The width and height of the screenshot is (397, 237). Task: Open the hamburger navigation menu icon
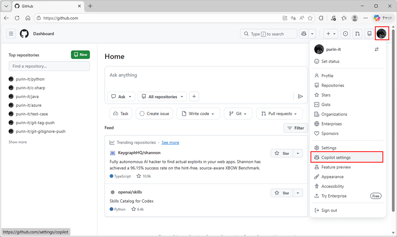(11, 34)
